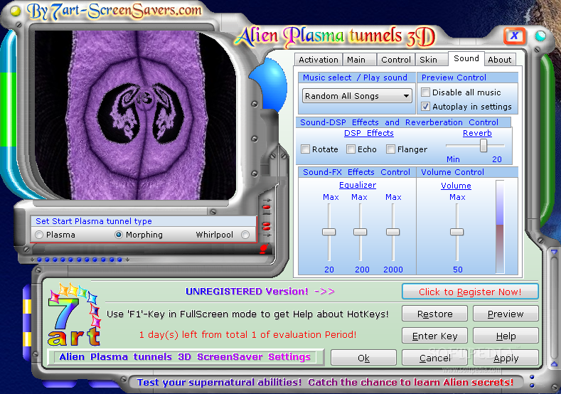Open the About tab
Screen dimensions: 561x394
click(500, 60)
